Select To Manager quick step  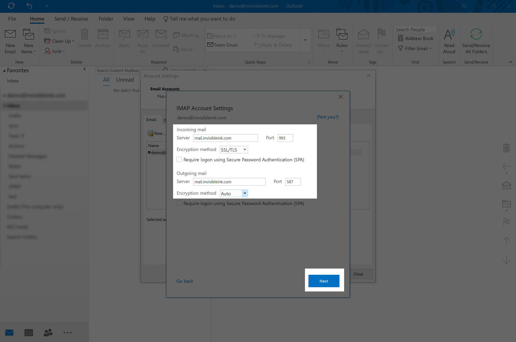click(x=270, y=36)
